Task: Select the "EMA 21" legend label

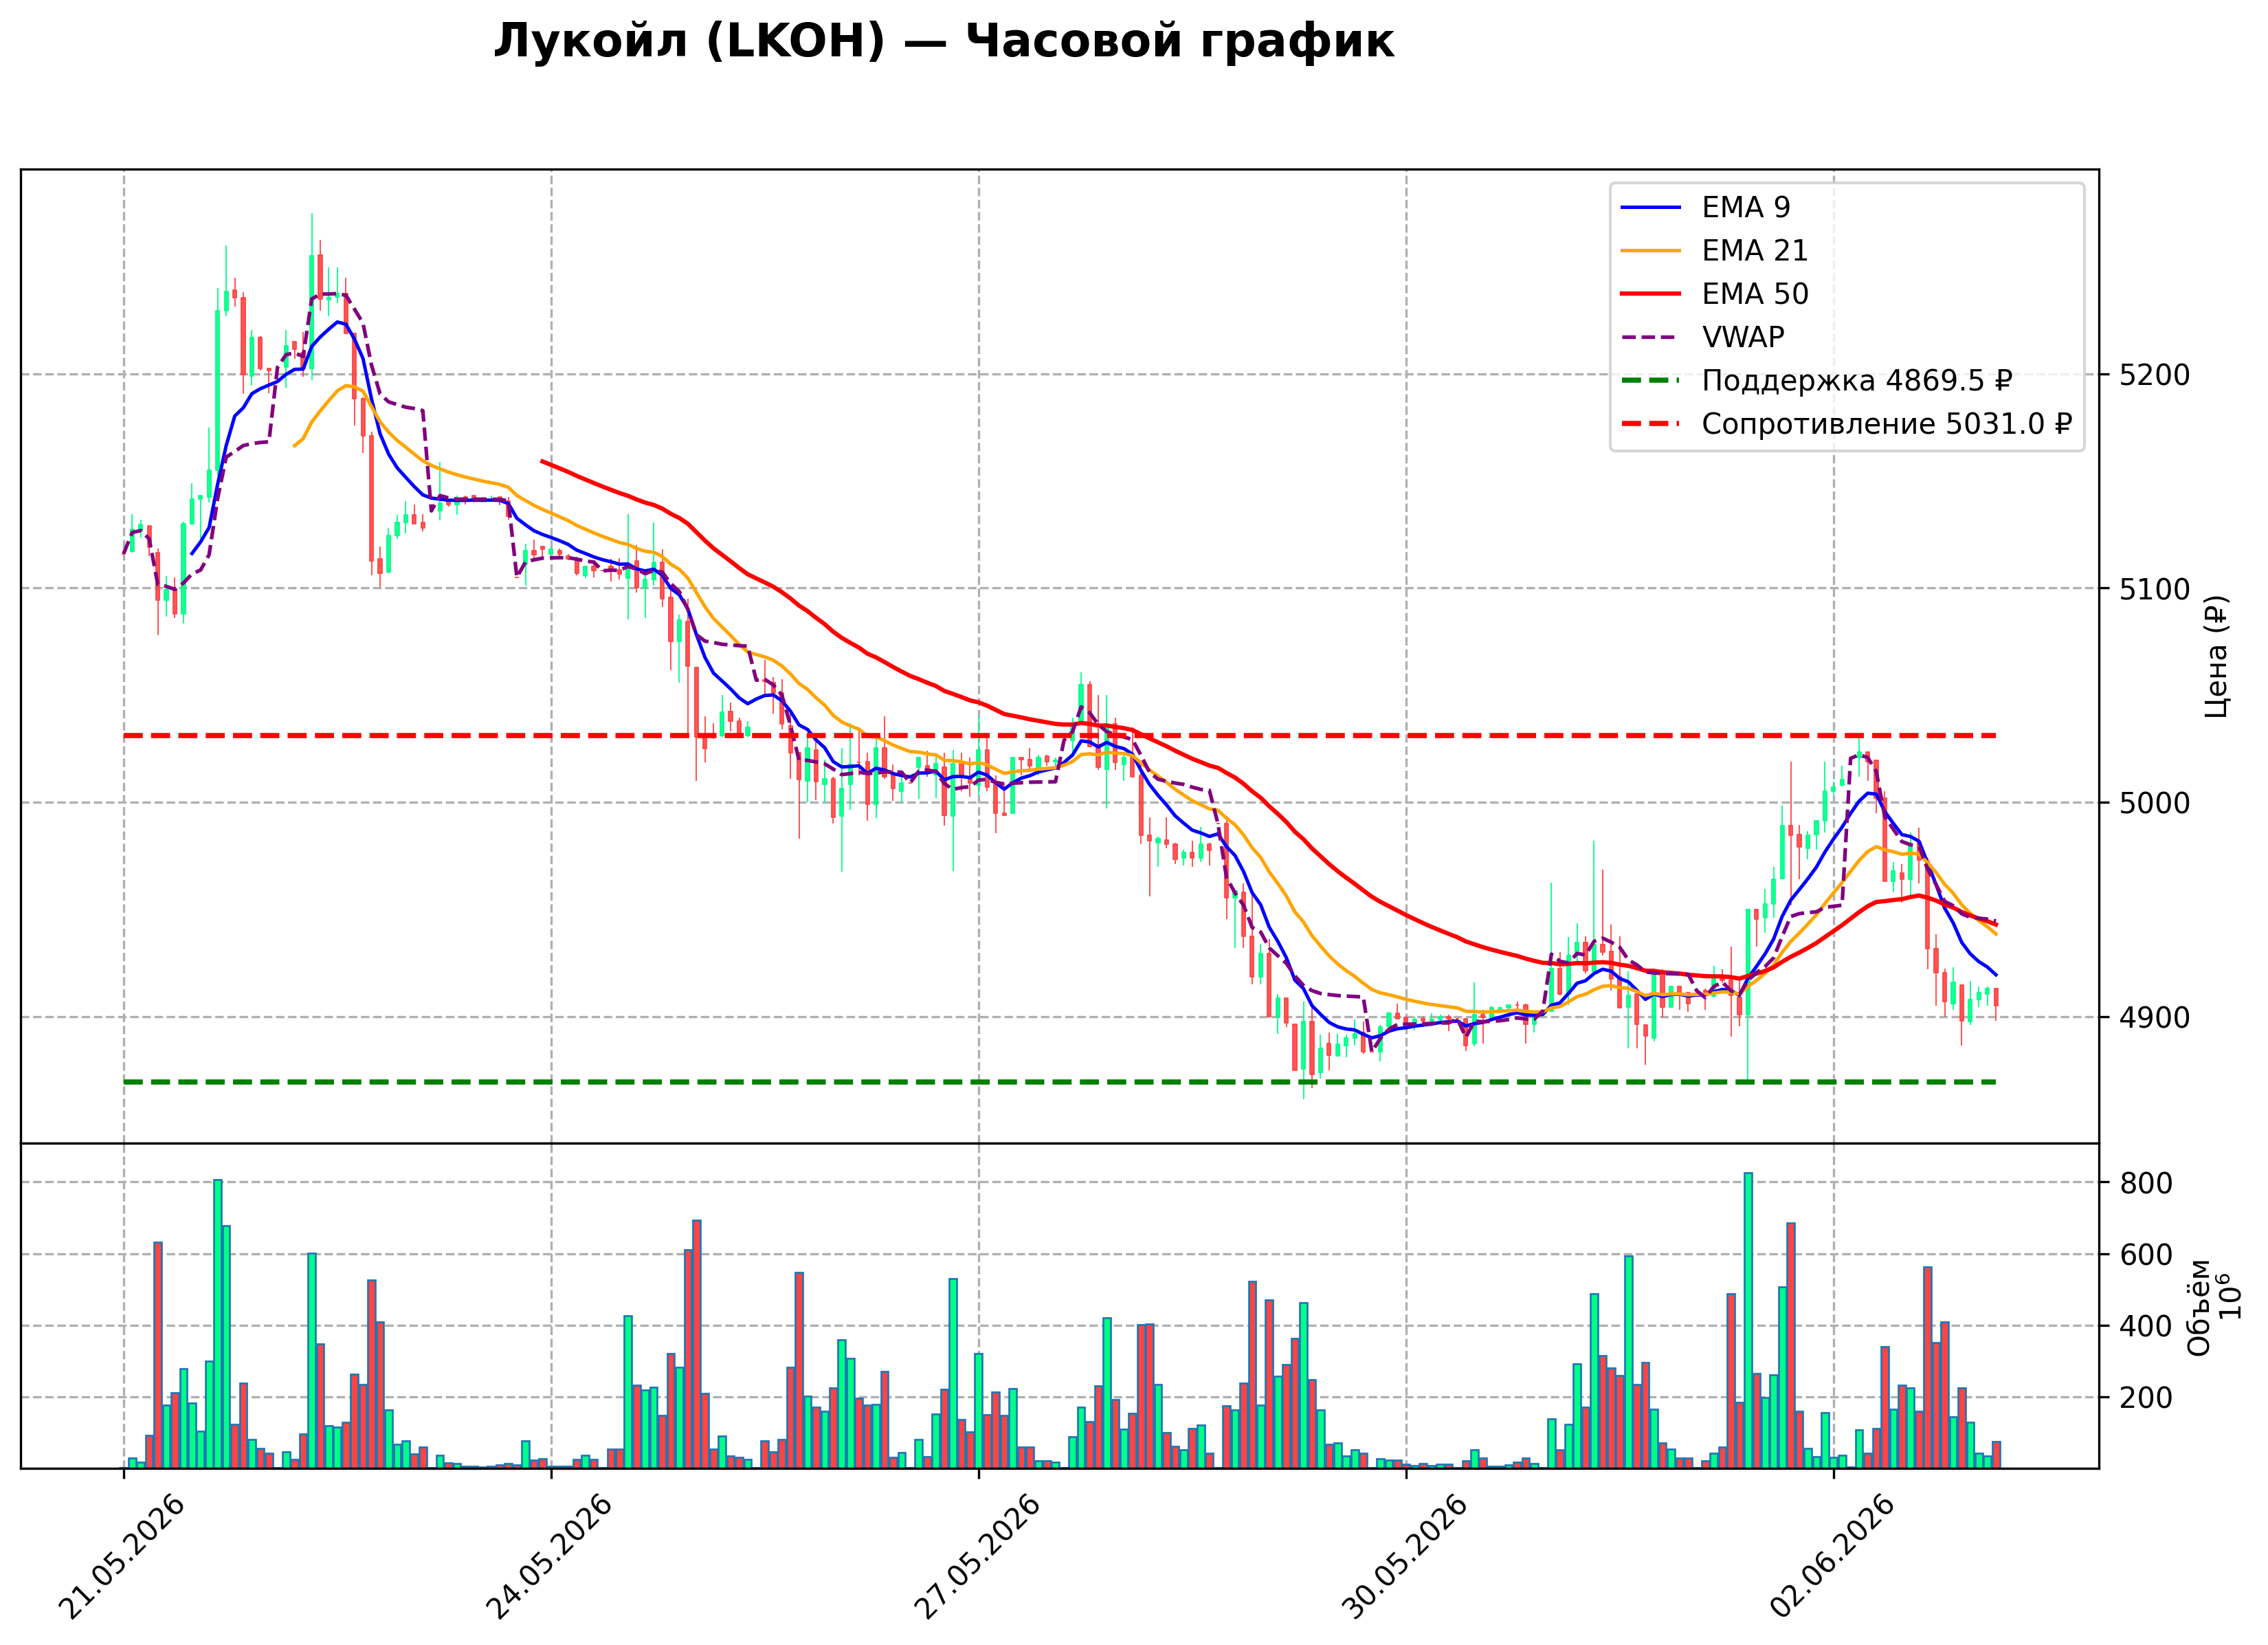Action: point(1754,250)
